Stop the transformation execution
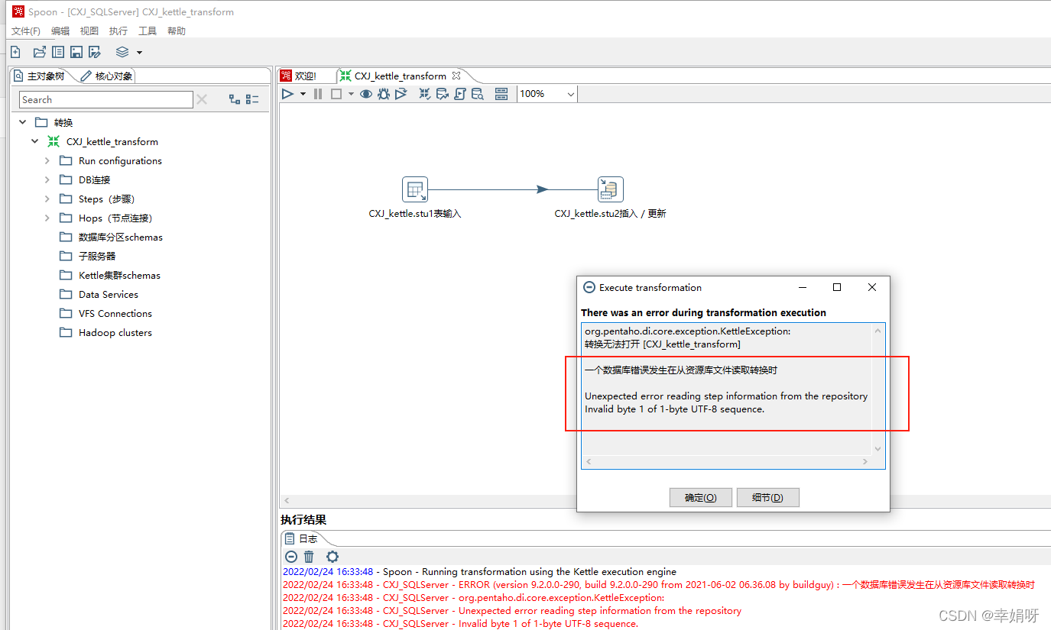This screenshot has height=630, width=1051. click(x=336, y=93)
